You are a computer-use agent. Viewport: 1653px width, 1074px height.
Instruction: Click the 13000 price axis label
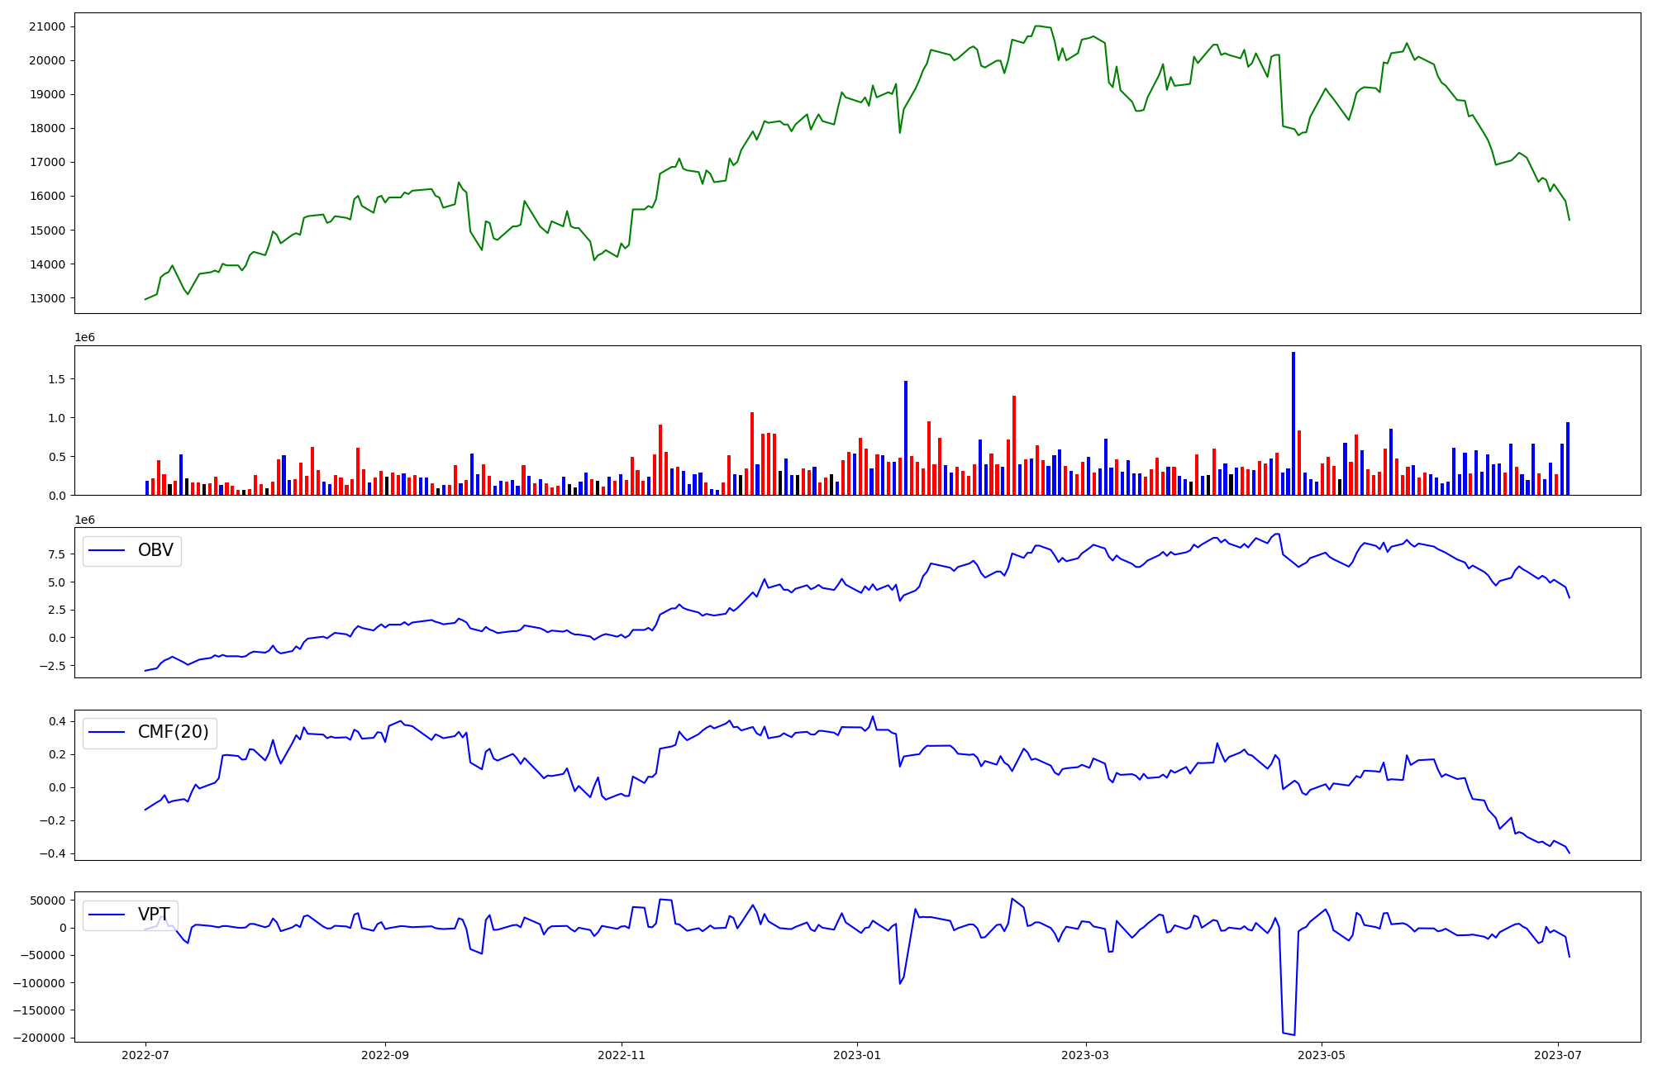tap(46, 298)
